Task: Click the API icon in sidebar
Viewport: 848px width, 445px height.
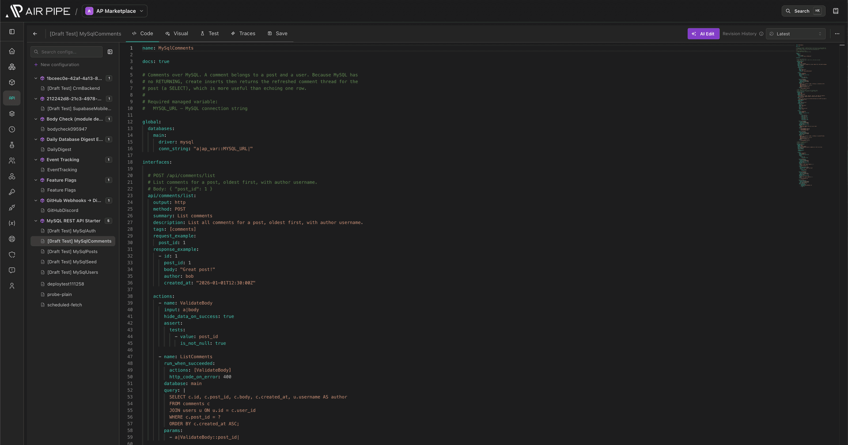Action: coord(12,98)
